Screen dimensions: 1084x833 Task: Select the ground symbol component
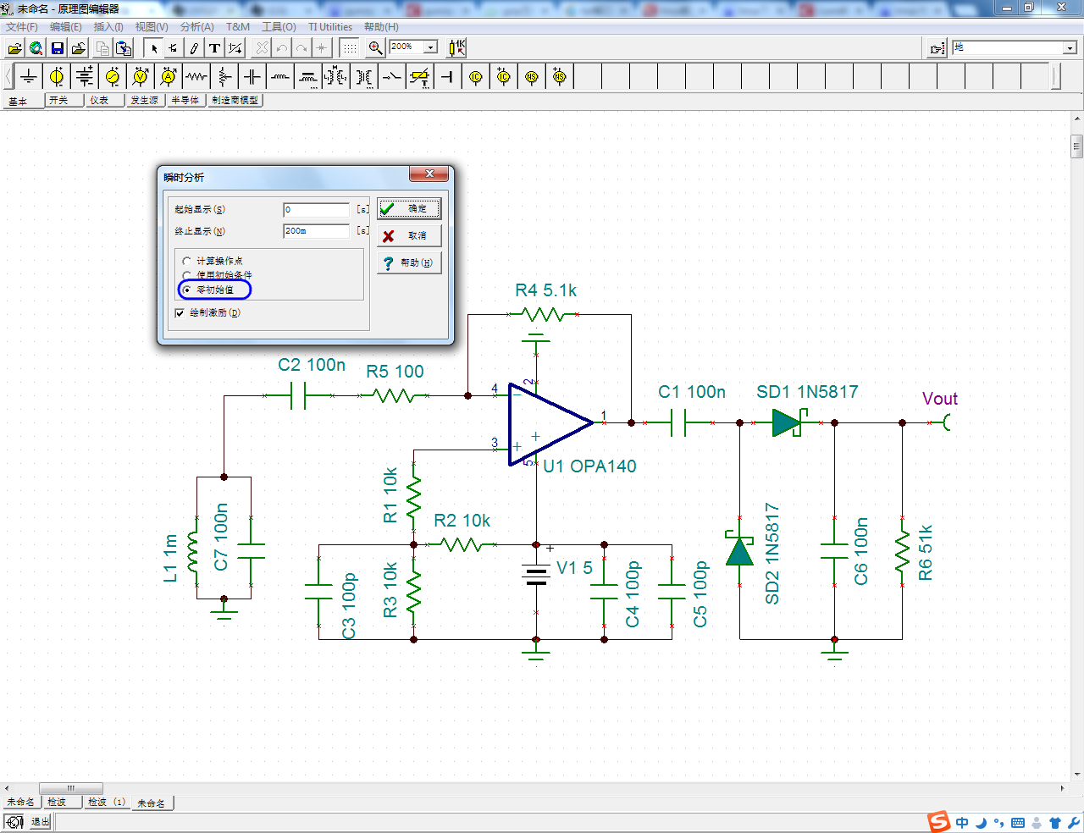click(x=29, y=77)
